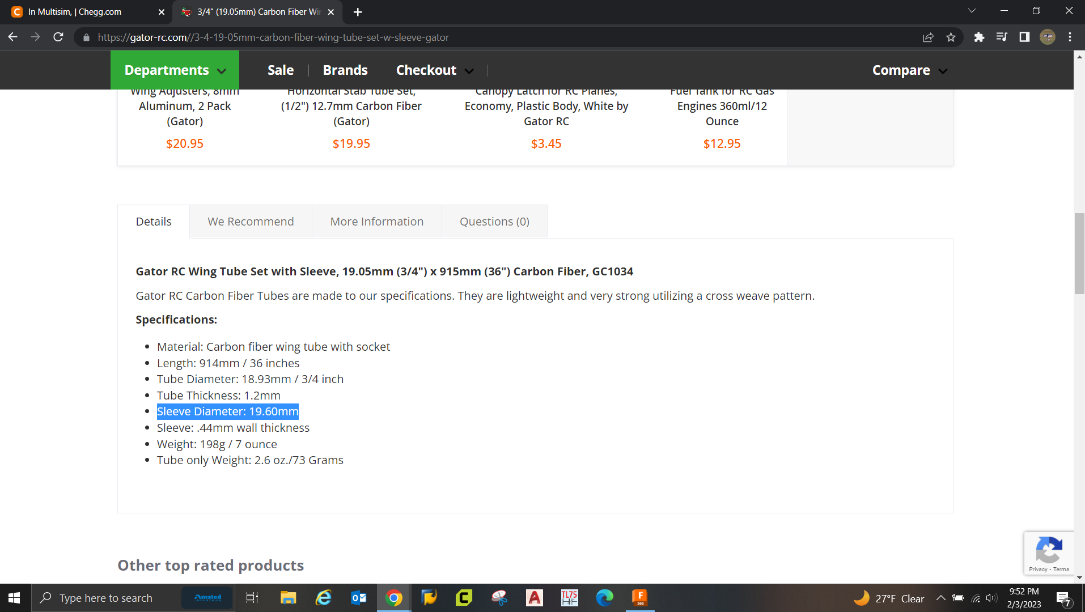The height and width of the screenshot is (612, 1085).
Task: Open Canopy Latch for RC Planes product
Action: pyautogui.click(x=546, y=106)
